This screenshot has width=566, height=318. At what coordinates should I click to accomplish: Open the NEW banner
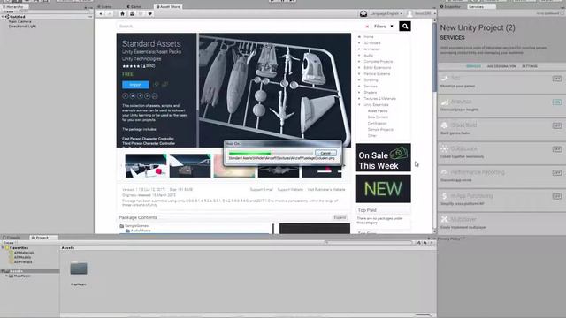tap(383, 189)
